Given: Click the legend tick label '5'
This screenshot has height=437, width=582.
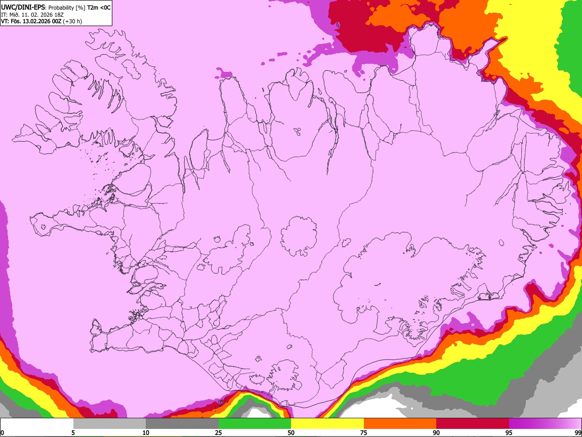Looking at the screenshot, I should (73, 432).
